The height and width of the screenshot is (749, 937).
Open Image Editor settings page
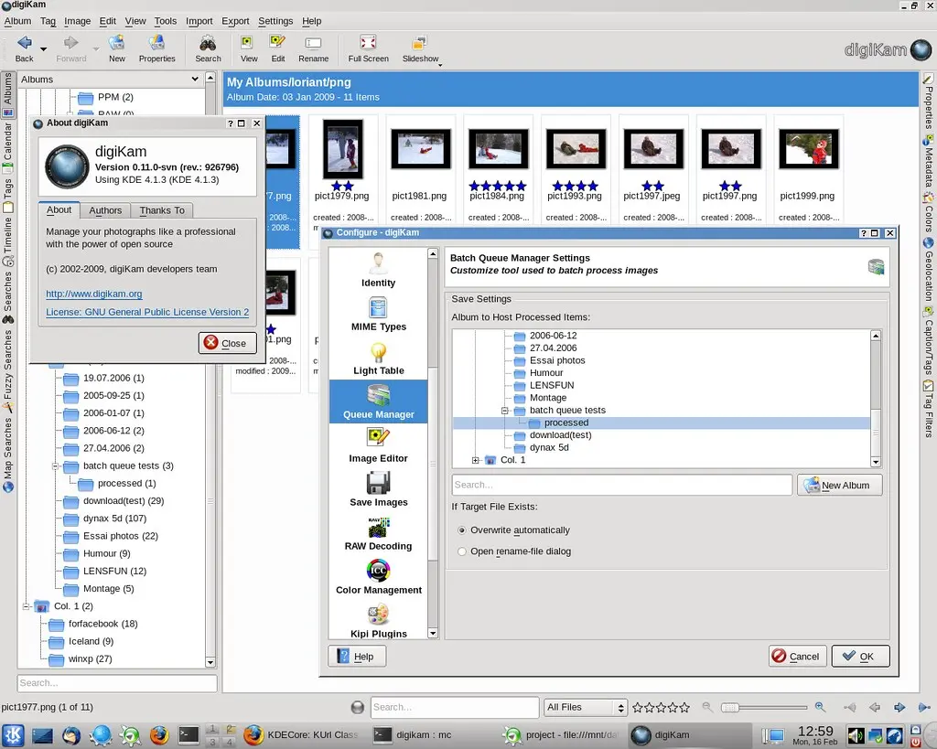click(x=378, y=446)
